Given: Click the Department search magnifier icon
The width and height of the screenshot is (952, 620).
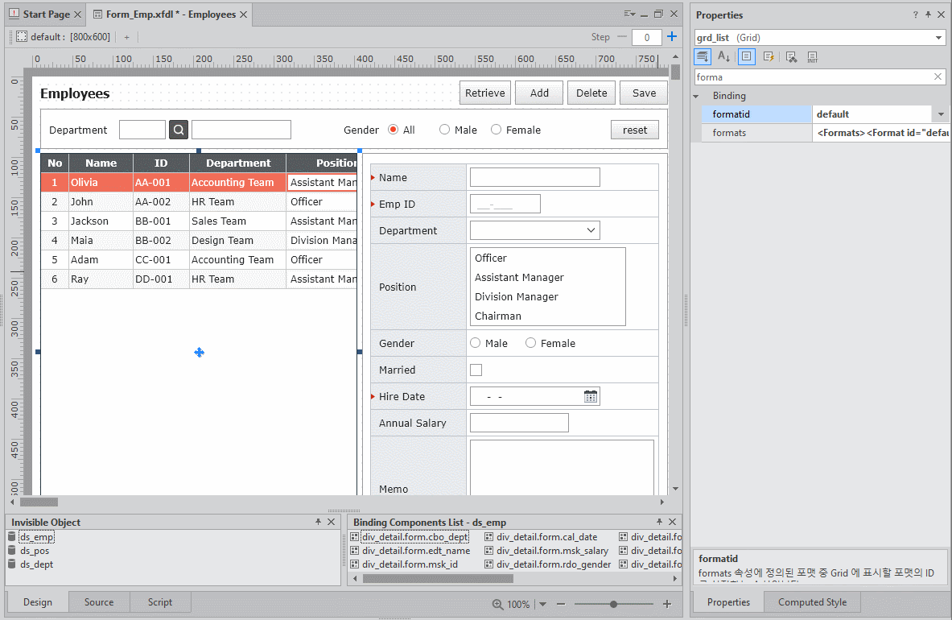Looking at the screenshot, I should click(179, 130).
